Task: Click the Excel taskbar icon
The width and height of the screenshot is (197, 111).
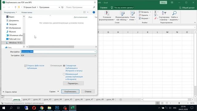Action: click(73, 108)
